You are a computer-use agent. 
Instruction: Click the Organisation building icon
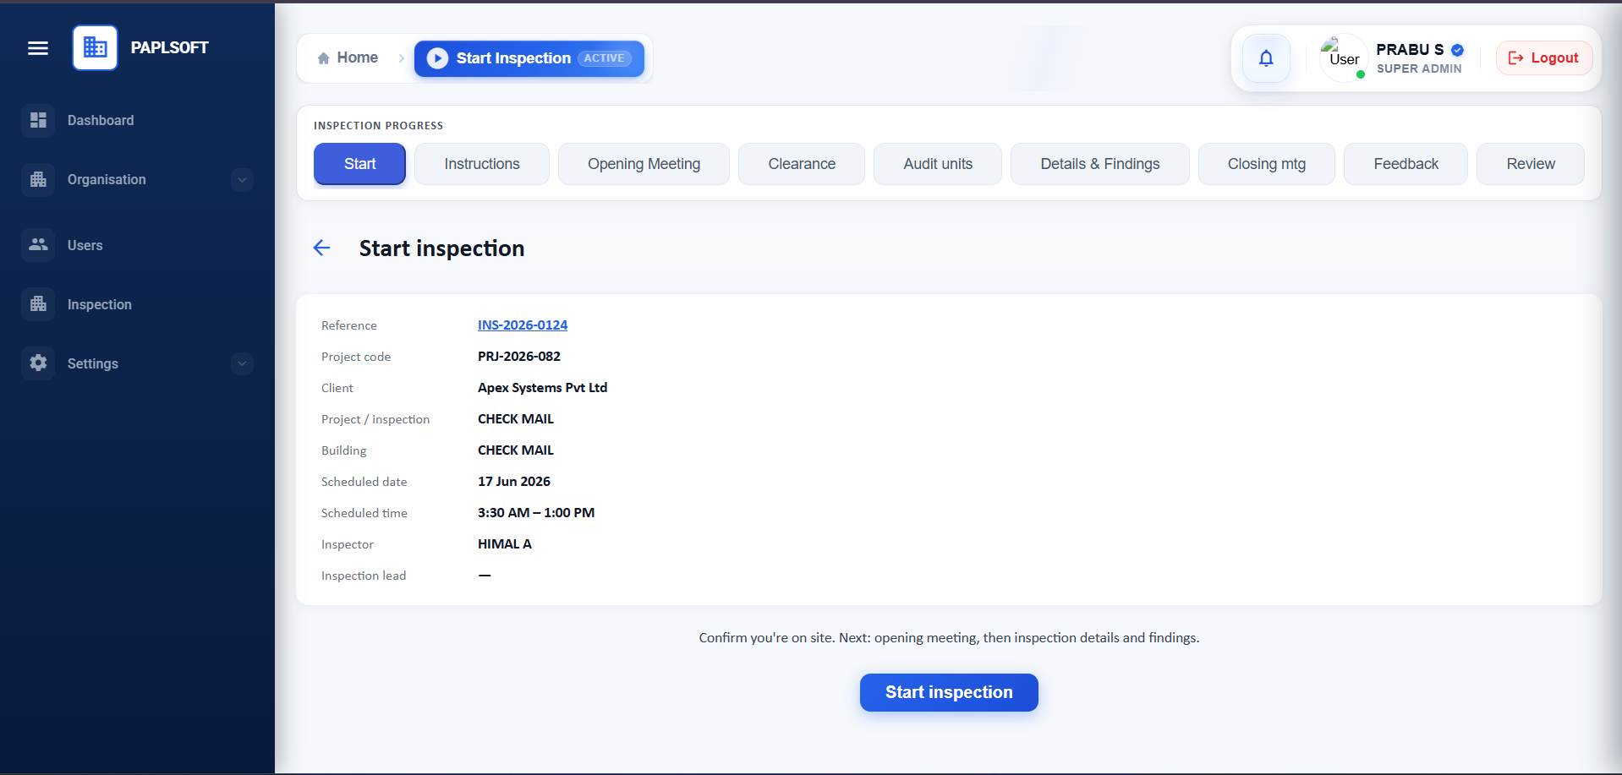pyautogui.click(x=38, y=179)
